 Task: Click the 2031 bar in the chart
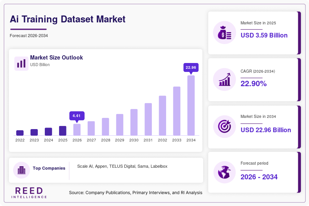click(x=148, y=119)
